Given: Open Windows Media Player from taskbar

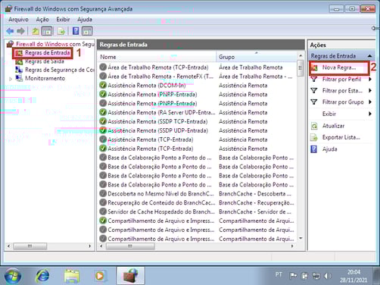Looking at the screenshot, I should 100,276.
